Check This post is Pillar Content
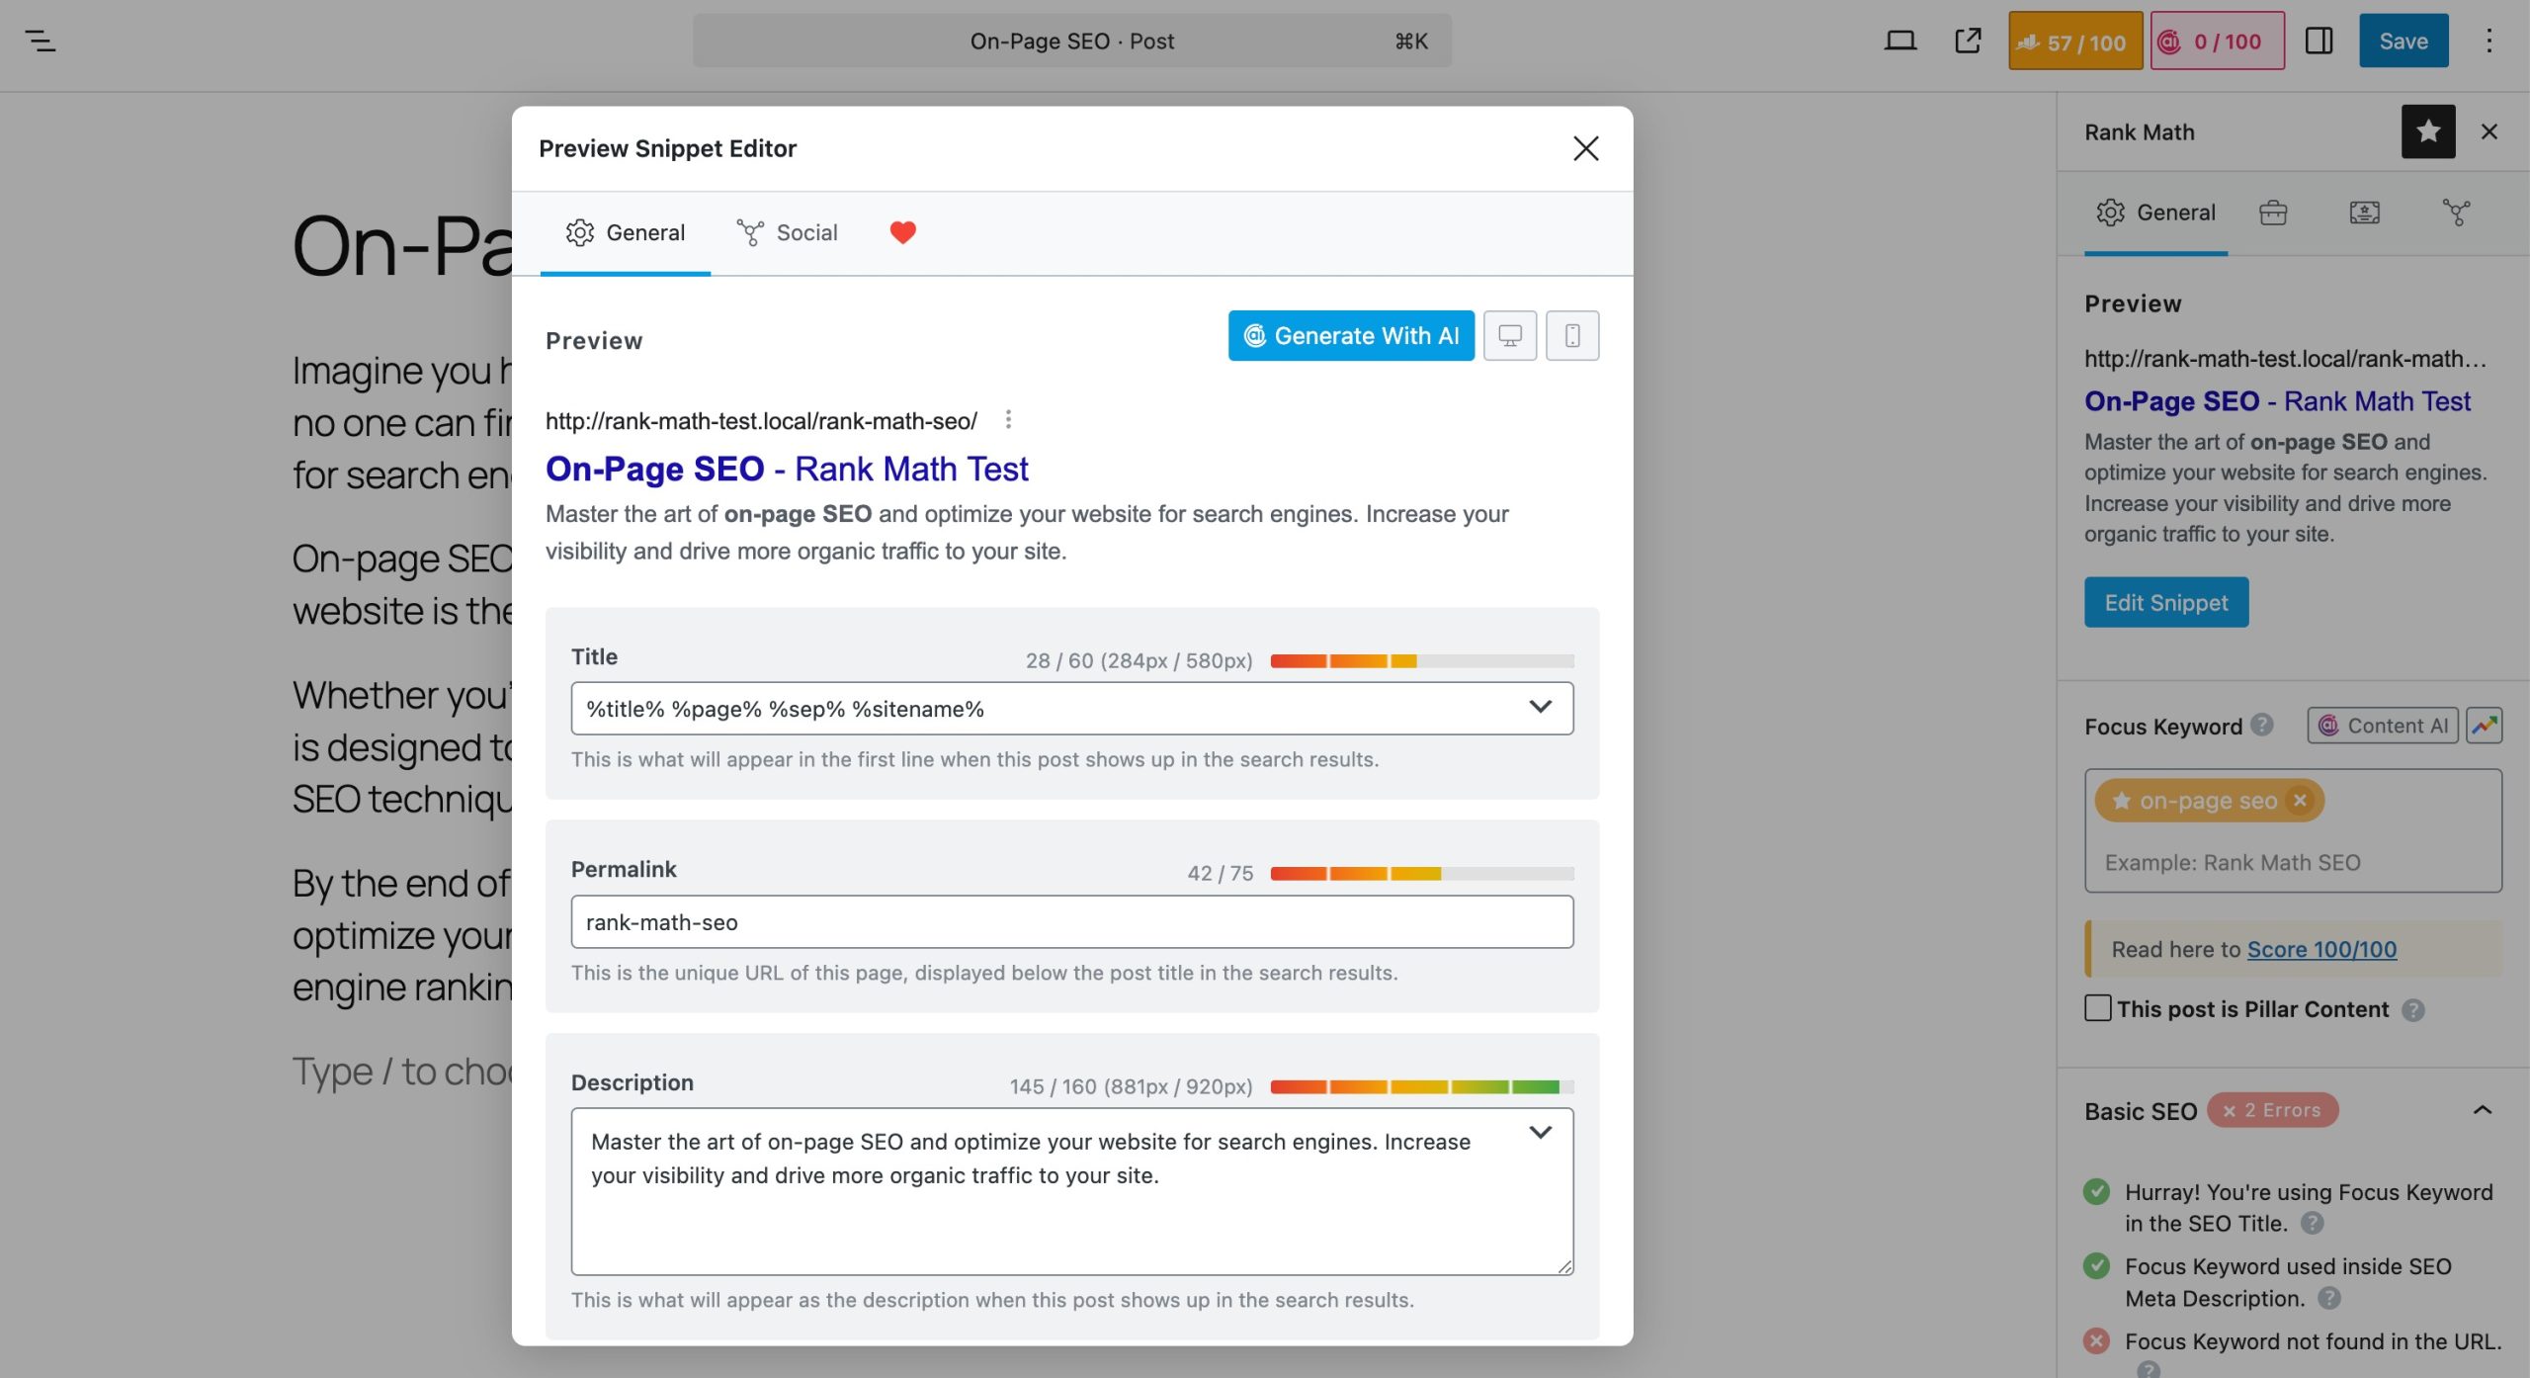2530x1378 pixels. coord(2097,1008)
